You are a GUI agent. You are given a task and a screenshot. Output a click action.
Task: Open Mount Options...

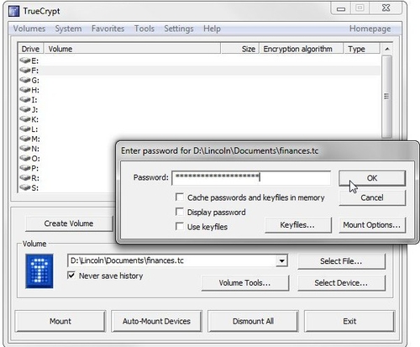pos(372,225)
